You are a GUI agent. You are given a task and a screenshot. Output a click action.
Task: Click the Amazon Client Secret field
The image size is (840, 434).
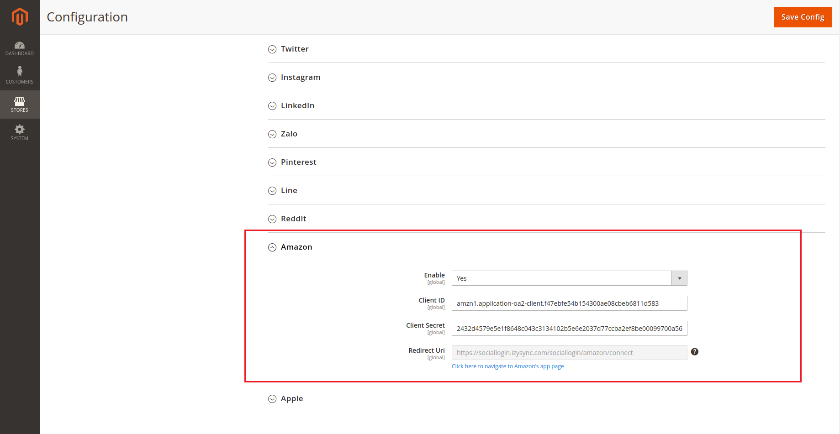[569, 329]
